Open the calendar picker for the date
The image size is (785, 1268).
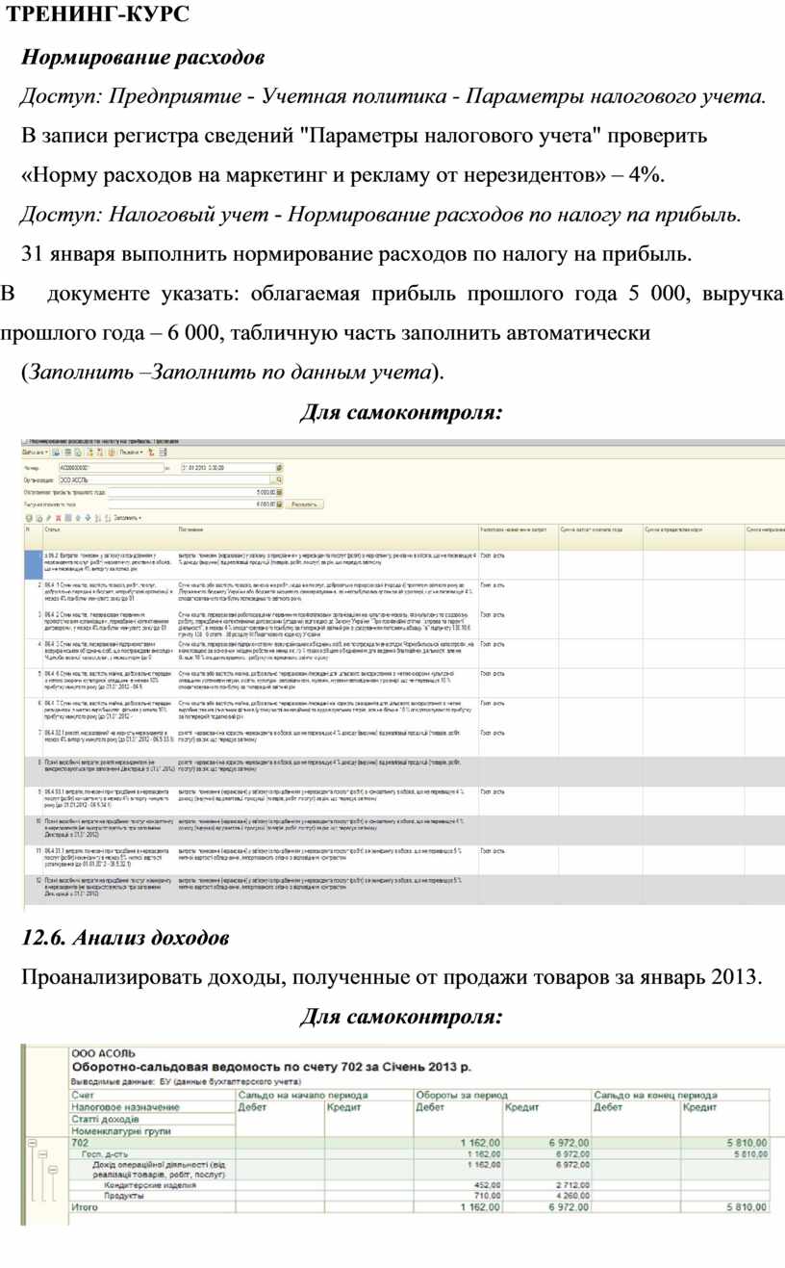279,468
